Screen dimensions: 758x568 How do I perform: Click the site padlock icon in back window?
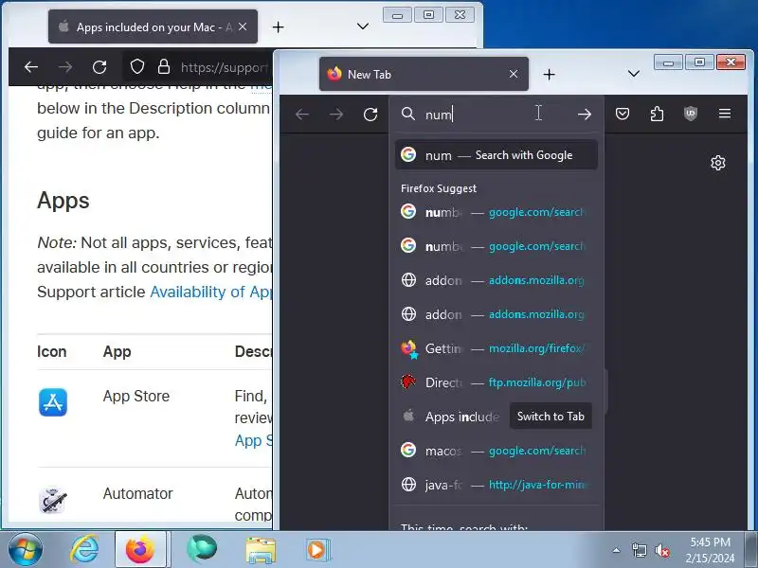[x=164, y=66]
